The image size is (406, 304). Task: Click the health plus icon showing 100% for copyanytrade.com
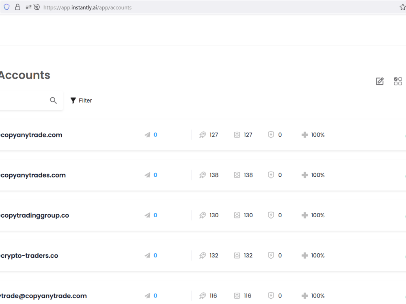click(x=304, y=135)
